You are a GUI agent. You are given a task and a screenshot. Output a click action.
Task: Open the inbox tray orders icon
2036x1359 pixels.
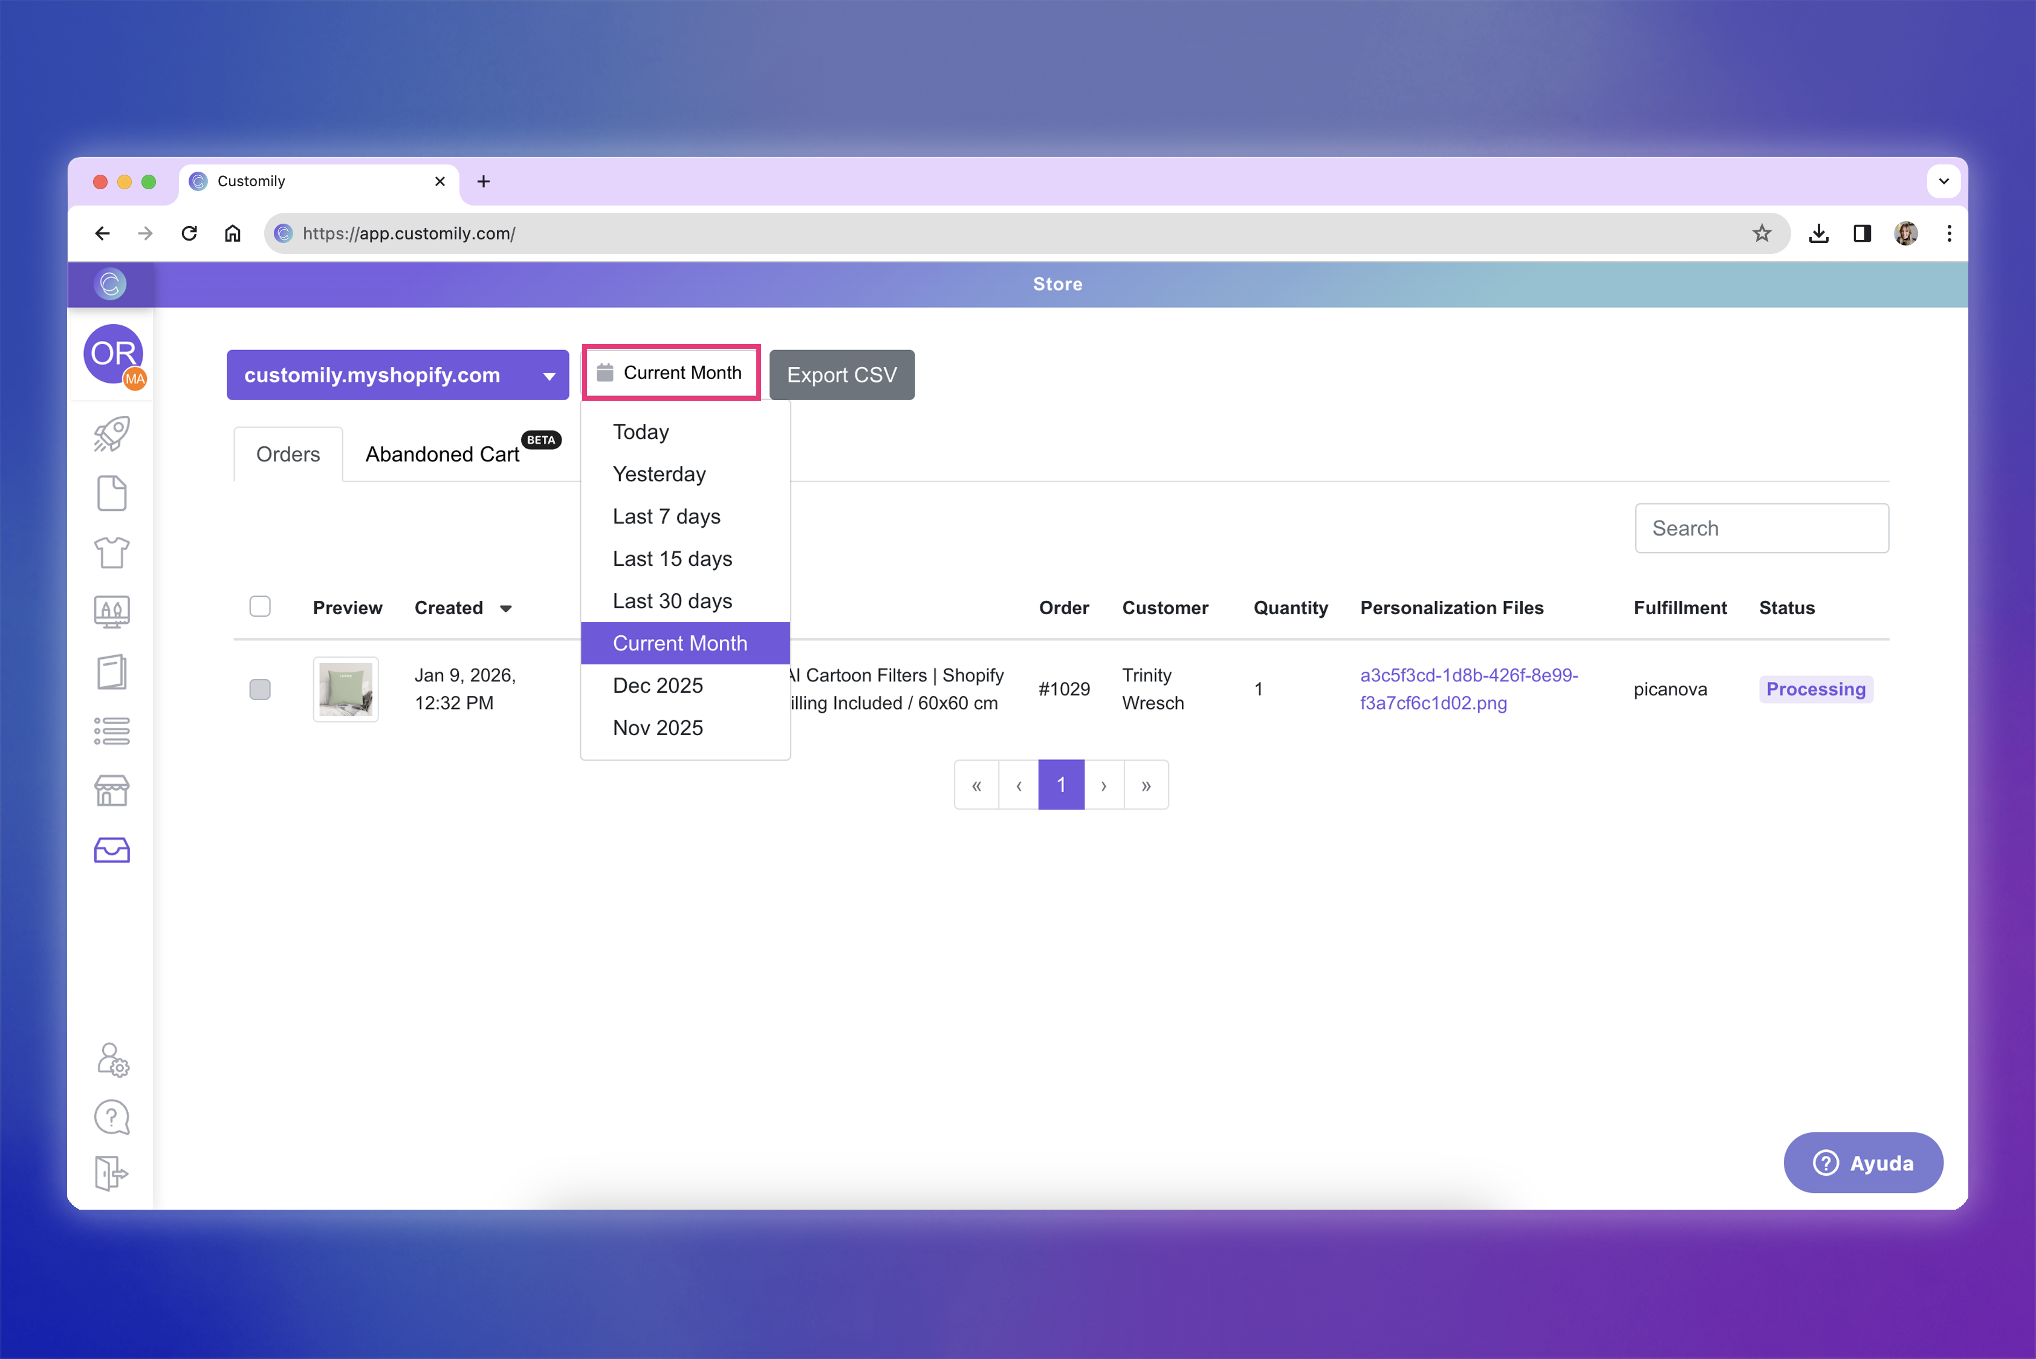[112, 850]
